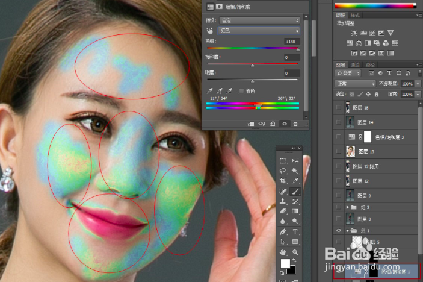Select the Dodge tool
This screenshot has width=423, height=282.
pos(295,221)
